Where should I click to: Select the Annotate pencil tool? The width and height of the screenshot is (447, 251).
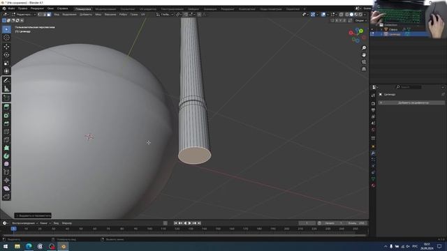click(x=6, y=81)
